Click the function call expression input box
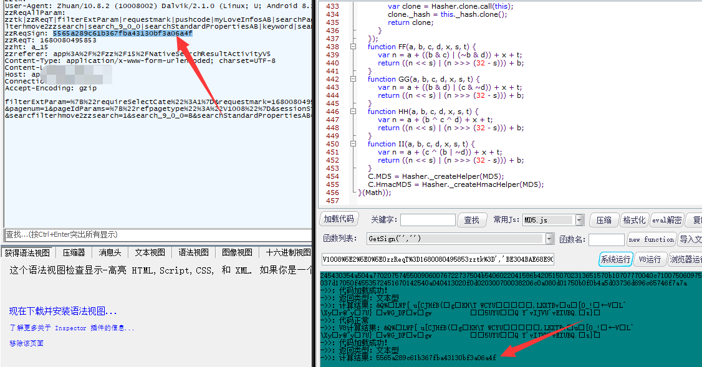The height and width of the screenshot is (367, 702). [x=438, y=259]
